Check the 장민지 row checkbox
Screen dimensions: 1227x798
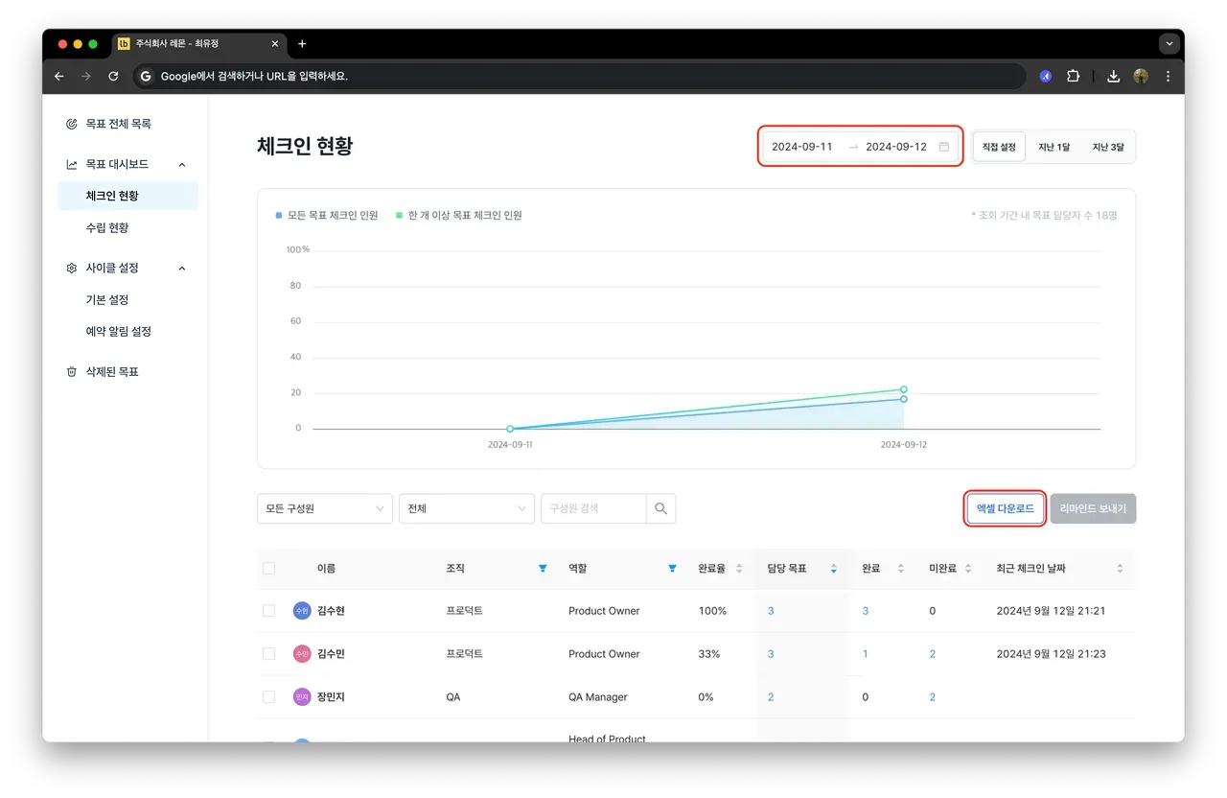point(268,697)
